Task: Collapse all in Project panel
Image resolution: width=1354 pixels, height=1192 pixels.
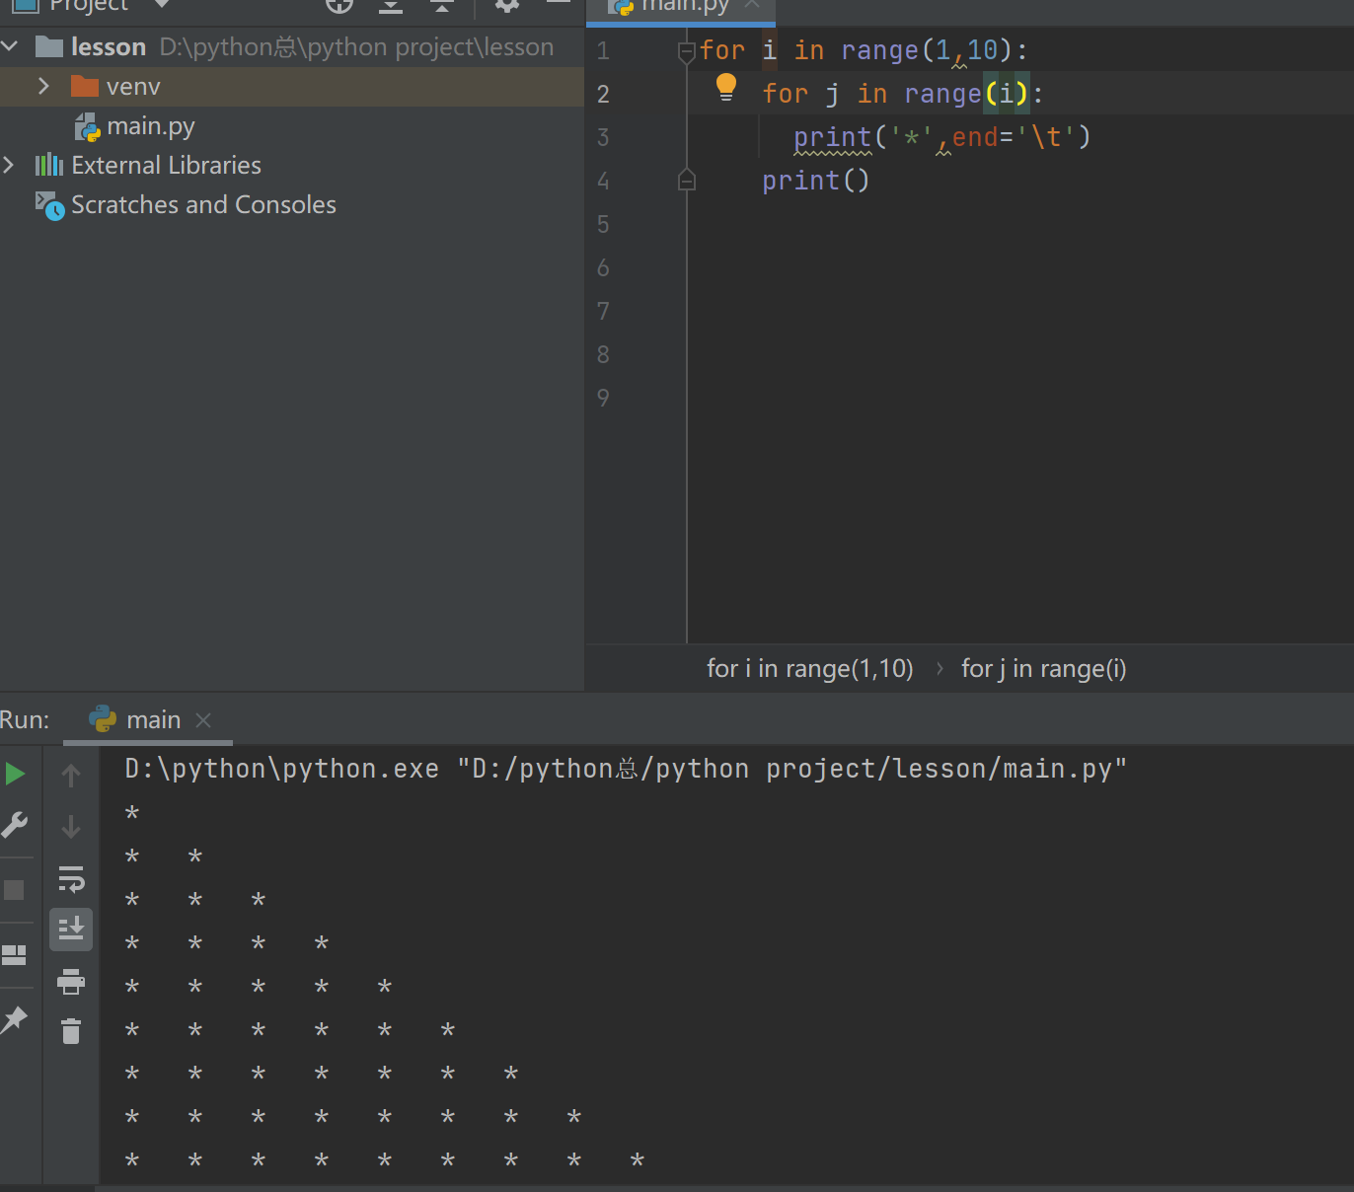Action: coord(442,5)
